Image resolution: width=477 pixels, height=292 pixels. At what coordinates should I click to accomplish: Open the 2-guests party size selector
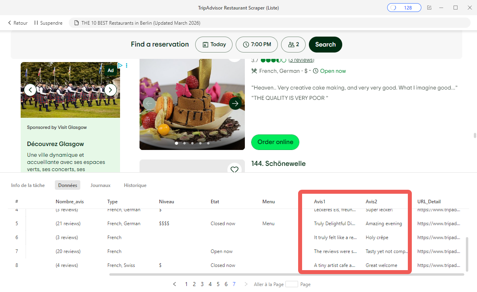[293, 45]
